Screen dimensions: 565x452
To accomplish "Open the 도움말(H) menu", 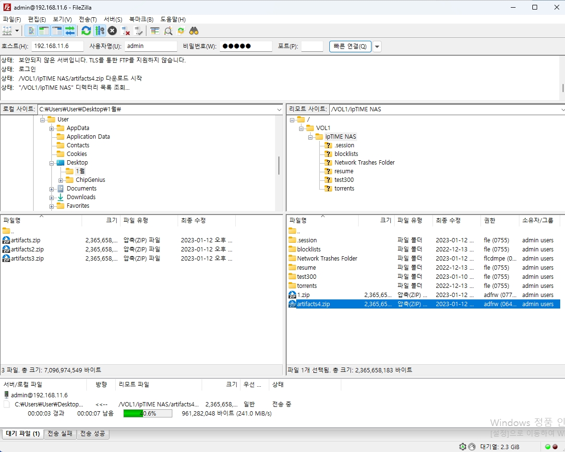I will 173,20.
